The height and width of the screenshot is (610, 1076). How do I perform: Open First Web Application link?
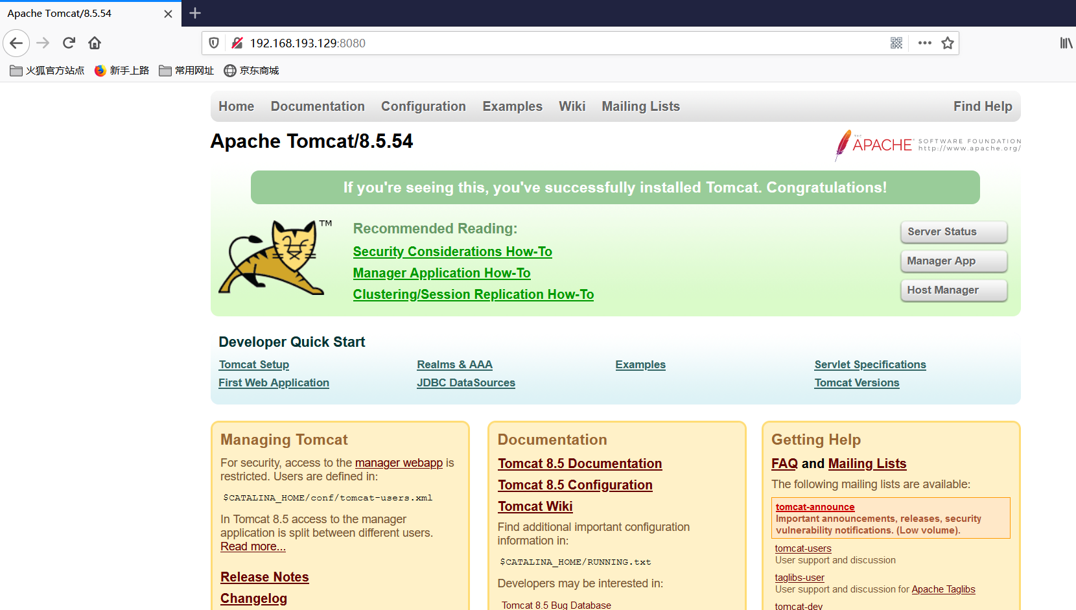coord(274,383)
